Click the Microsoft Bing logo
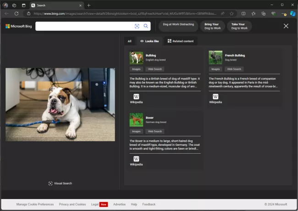This screenshot has width=298, height=211. (18, 26)
